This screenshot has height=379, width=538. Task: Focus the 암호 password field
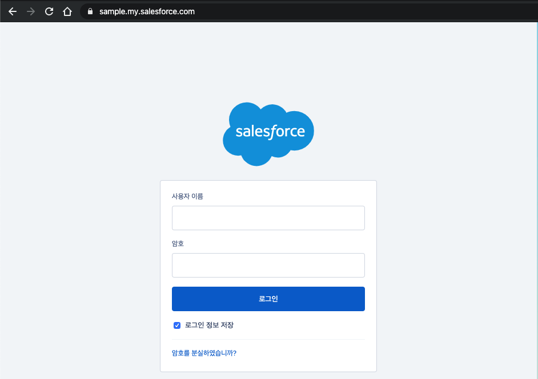(x=268, y=266)
